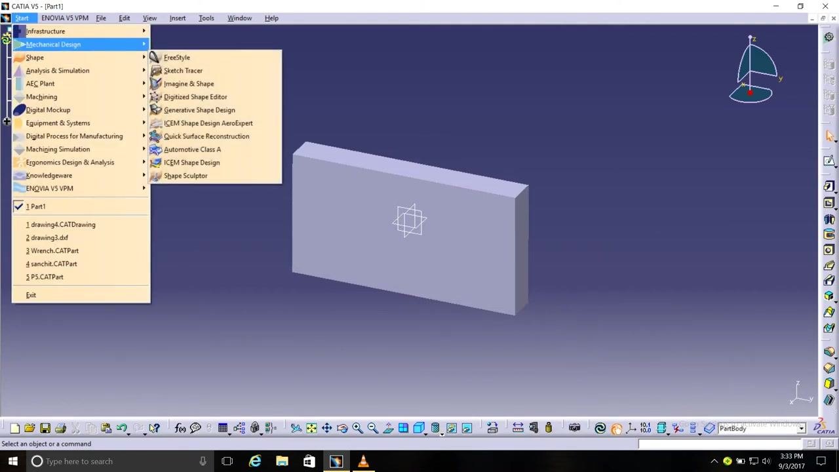Open Design Table icon
Image resolution: width=839 pixels, height=472 pixels.
coord(223,428)
